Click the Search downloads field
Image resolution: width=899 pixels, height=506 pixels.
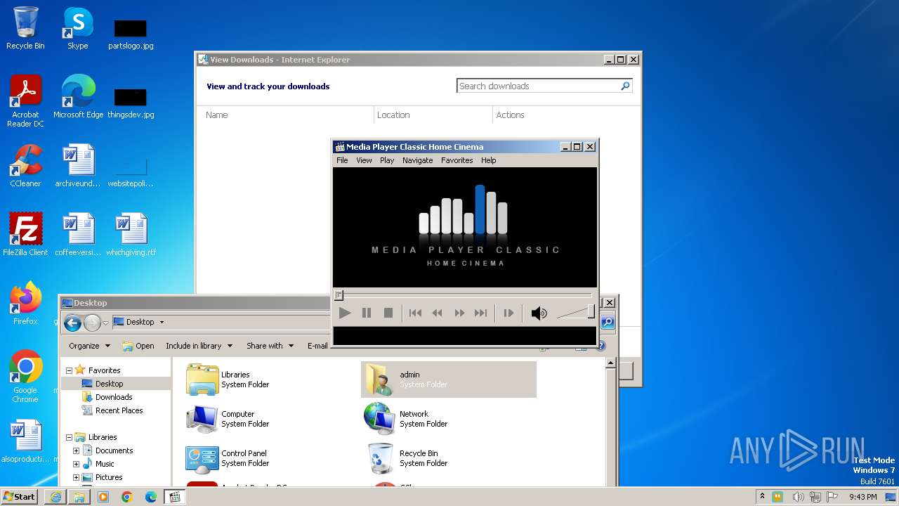538,86
